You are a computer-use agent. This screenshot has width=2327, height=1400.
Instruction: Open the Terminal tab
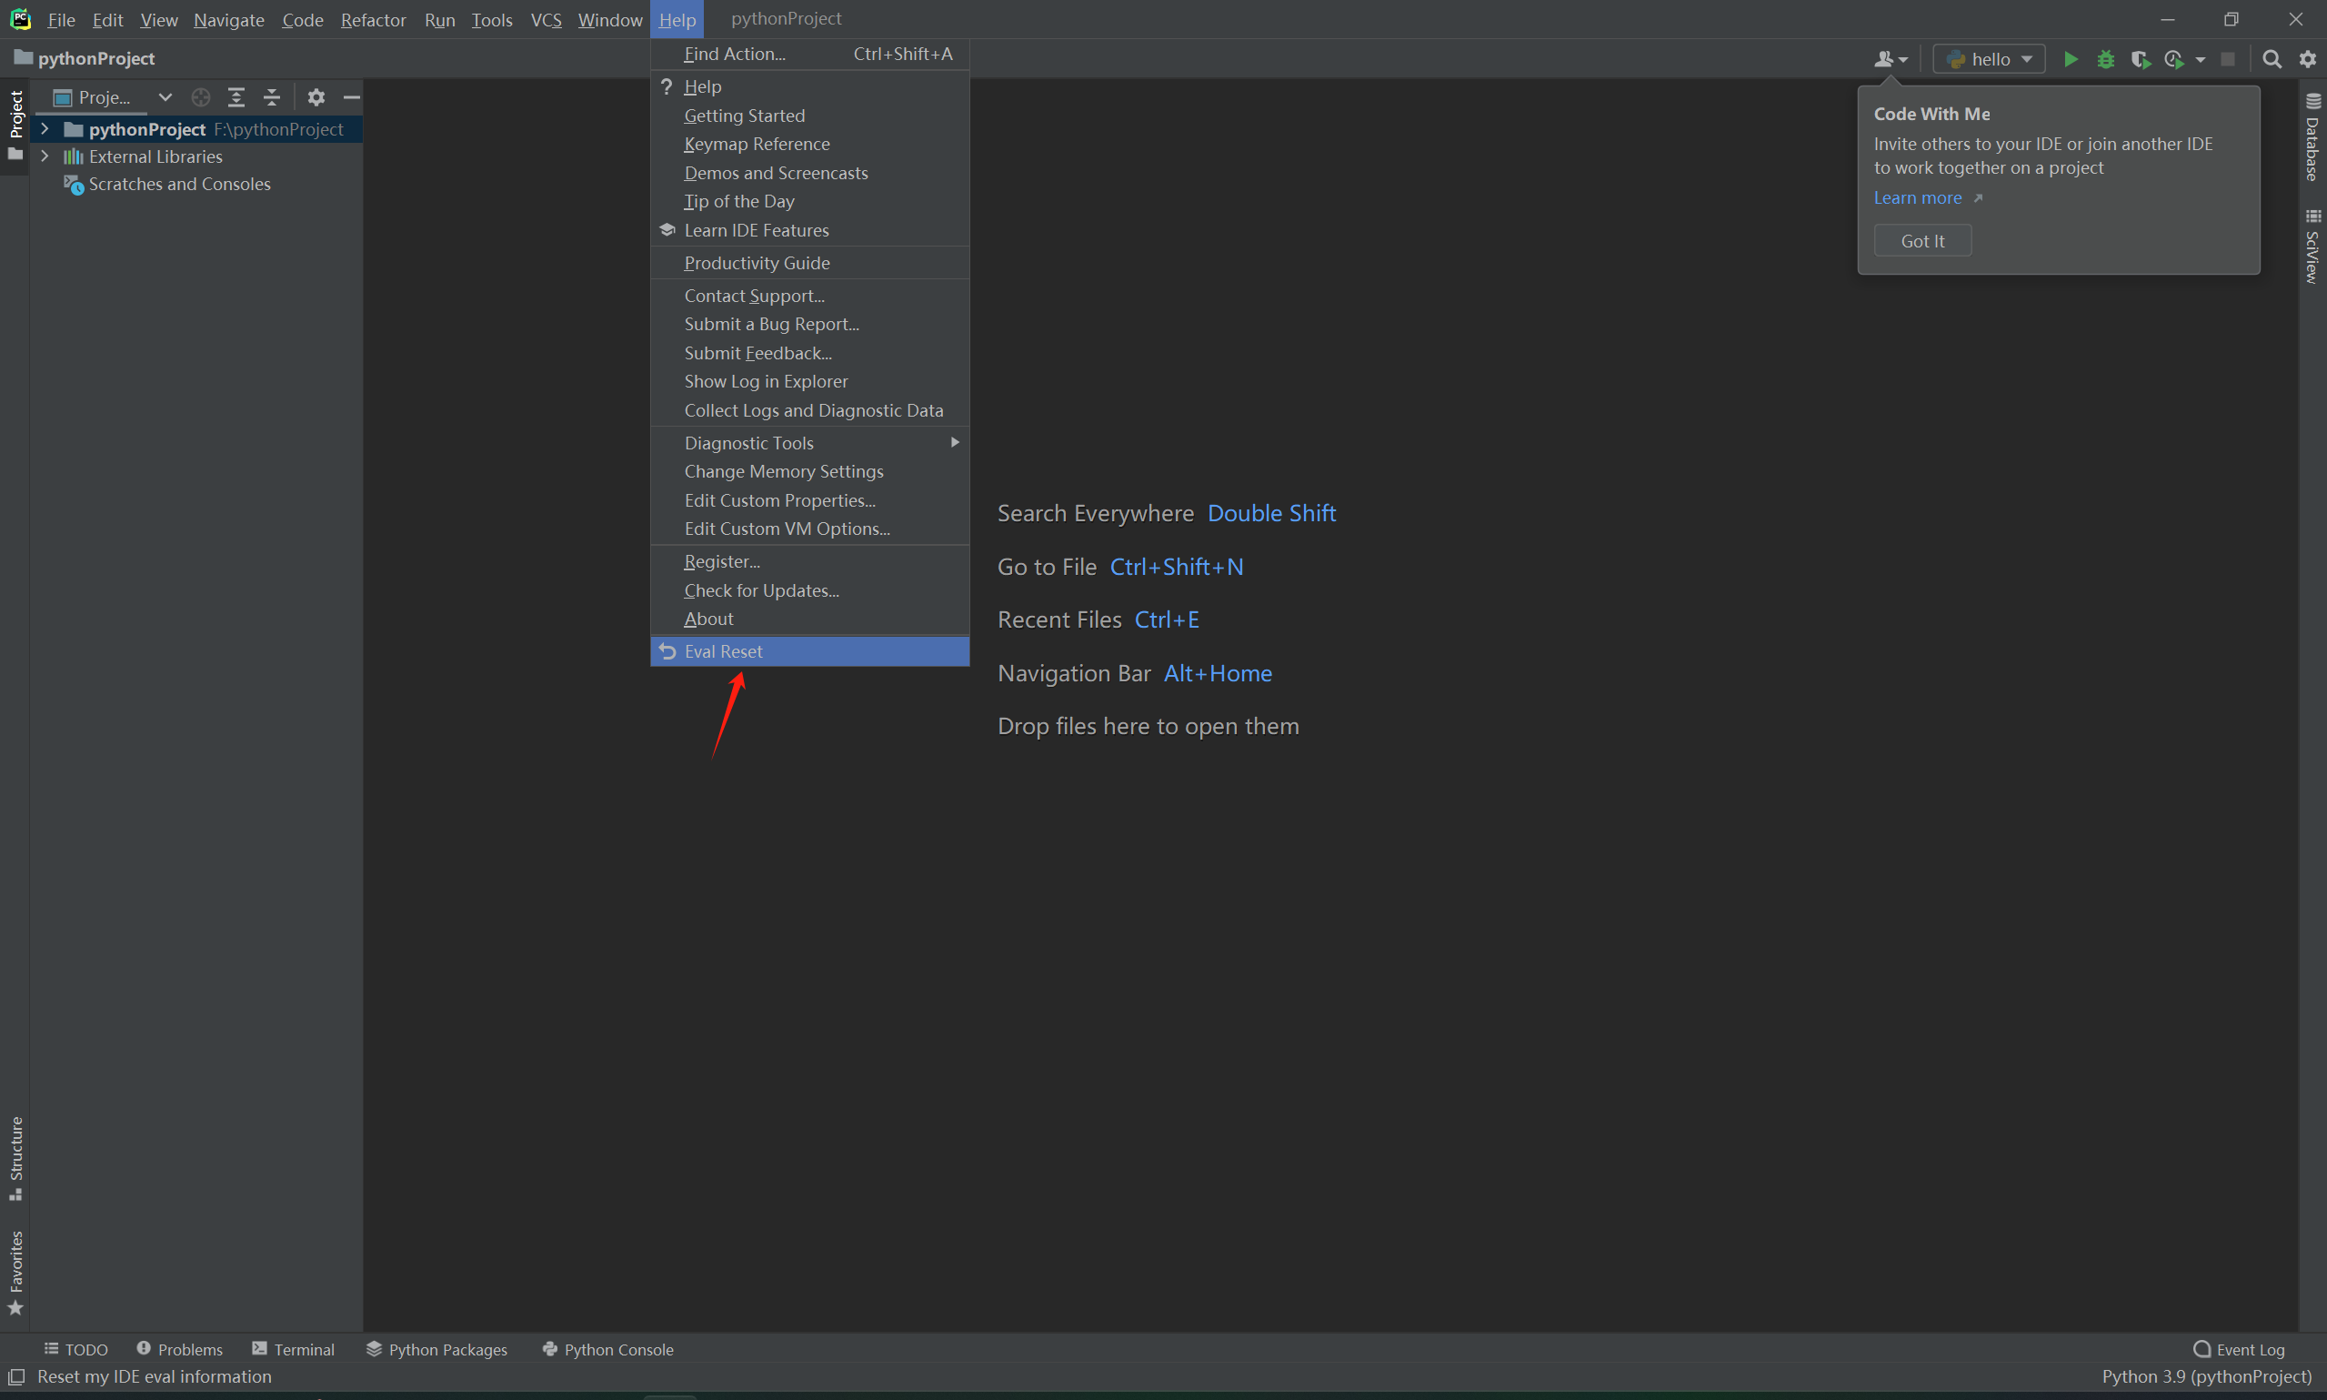pos(293,1349)
